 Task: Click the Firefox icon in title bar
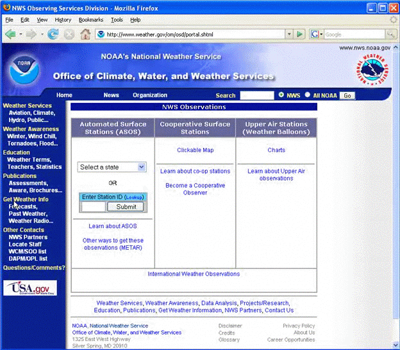coord(6,8)
